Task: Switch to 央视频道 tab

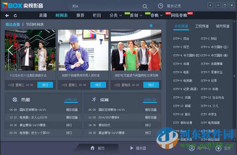Action: 181,26
